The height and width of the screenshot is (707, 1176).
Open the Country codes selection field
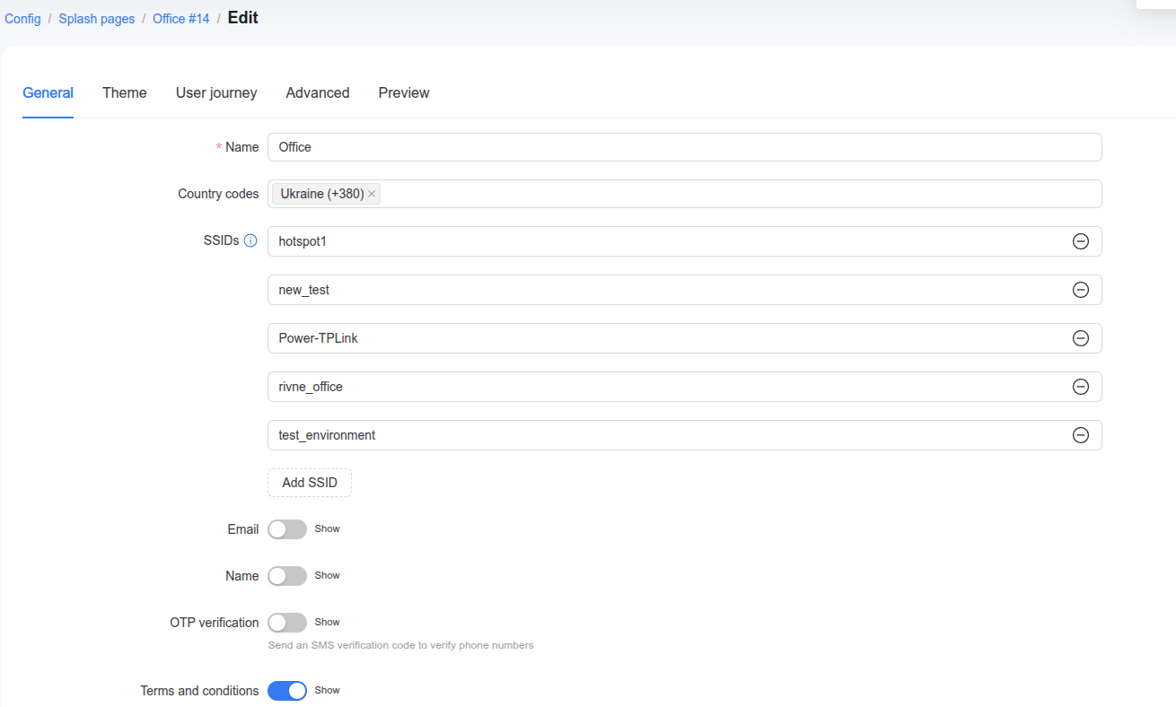tap(684, 194)
